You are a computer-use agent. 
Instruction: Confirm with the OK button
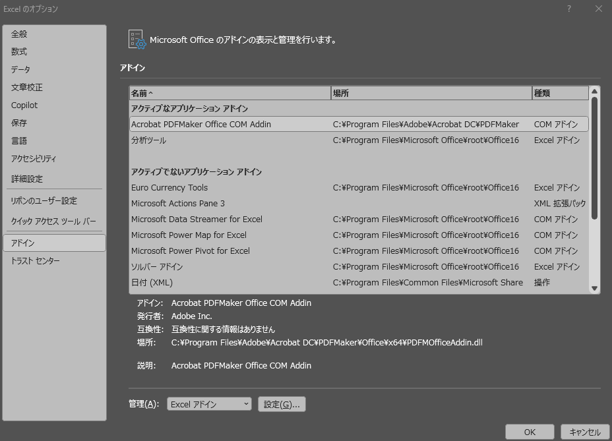(530, 432)
